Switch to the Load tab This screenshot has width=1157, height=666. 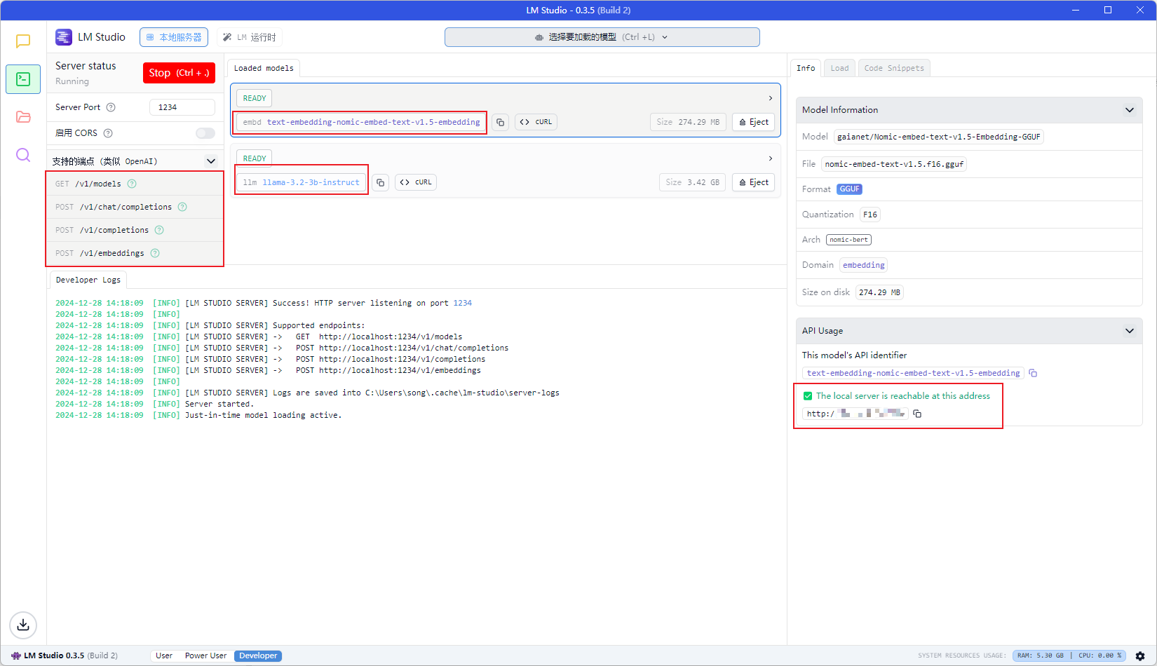tap(839, 68)
